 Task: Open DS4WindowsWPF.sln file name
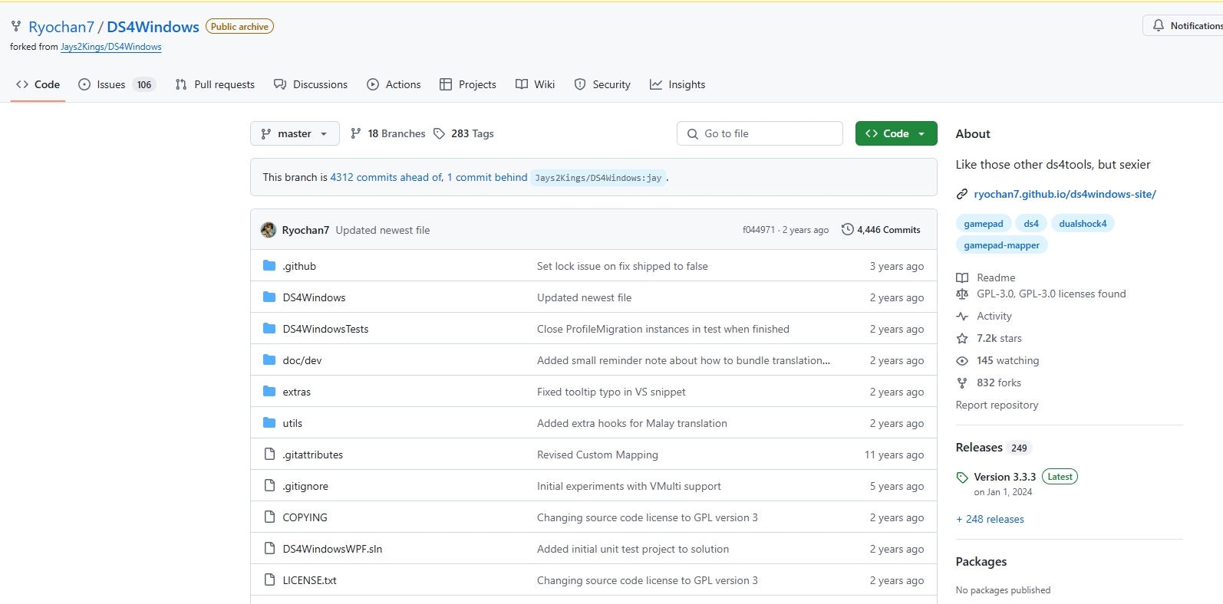(x=332, y=549)
